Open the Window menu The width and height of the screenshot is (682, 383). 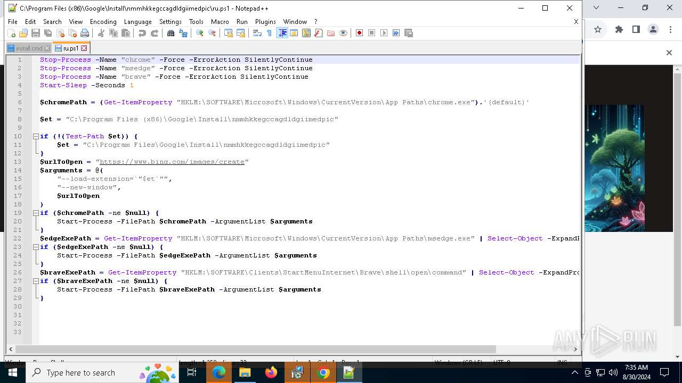[295, 22]
